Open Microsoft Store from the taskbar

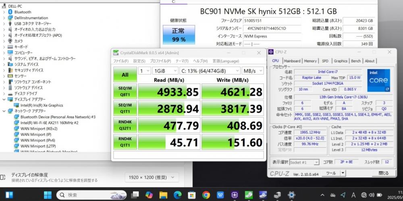(x=191, y=195)
